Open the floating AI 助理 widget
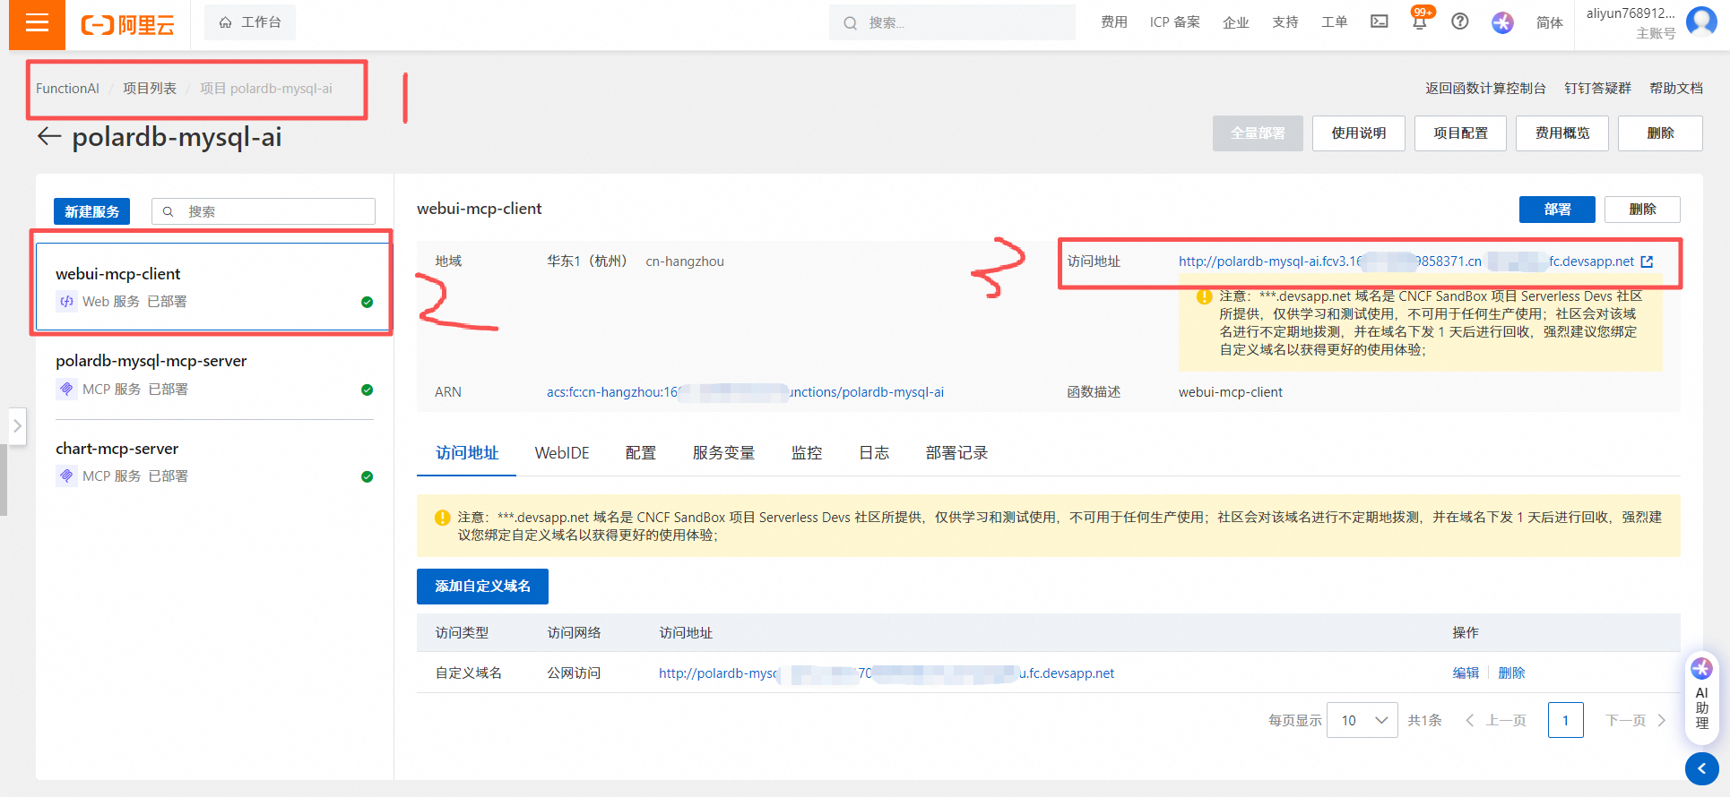The width and height of the screenshot is (1730, 797). (1701, 696)
